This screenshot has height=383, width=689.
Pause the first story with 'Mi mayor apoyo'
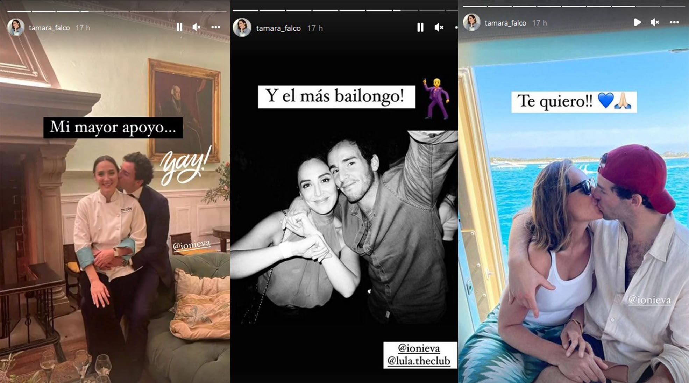(179, 27)
